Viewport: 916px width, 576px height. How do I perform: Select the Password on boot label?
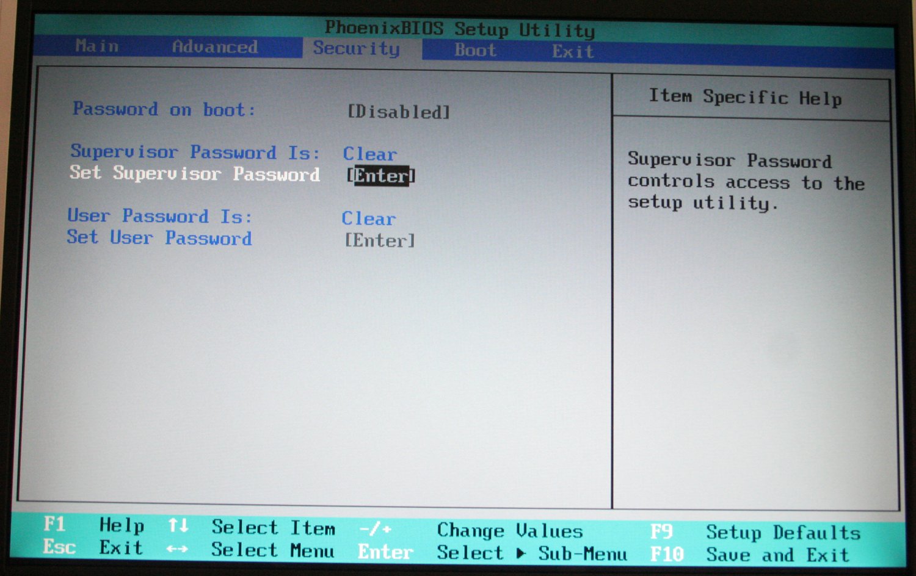(164, 110)
